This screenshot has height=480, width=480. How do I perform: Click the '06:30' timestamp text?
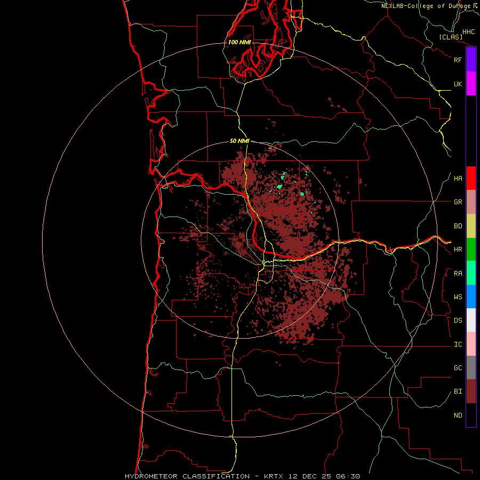click(x=347, y=476)
